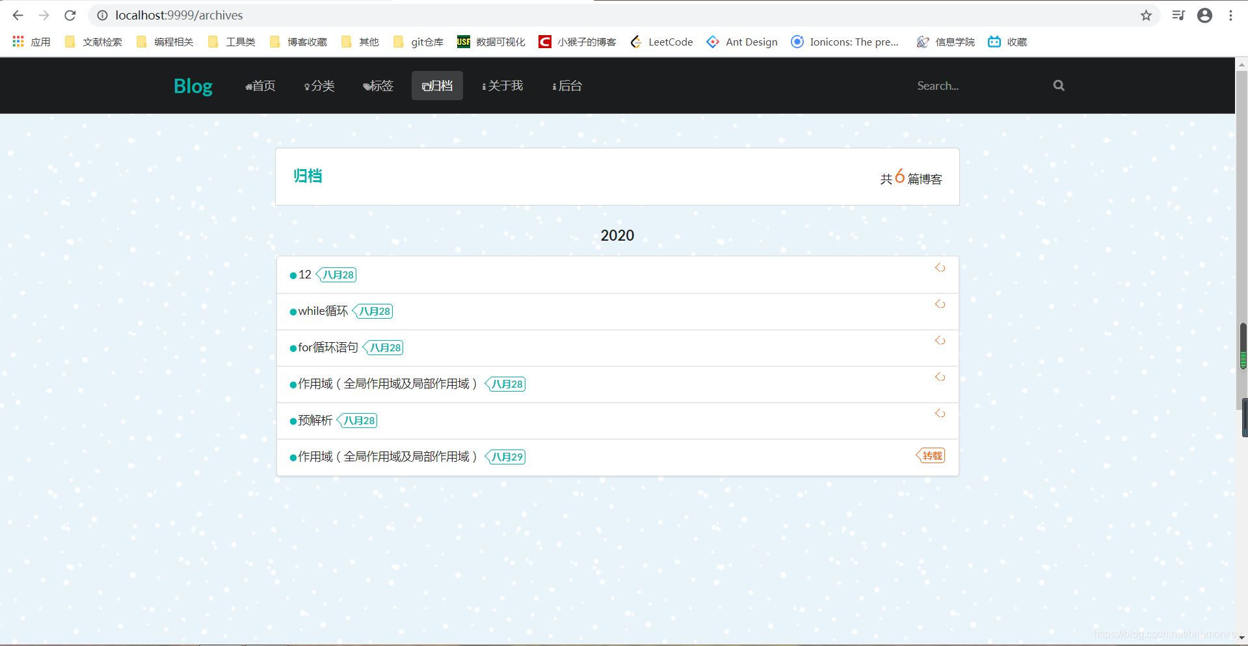Open the 作用域 post dated 八月28
The image size is (1248, 646).
pos(388,384)
